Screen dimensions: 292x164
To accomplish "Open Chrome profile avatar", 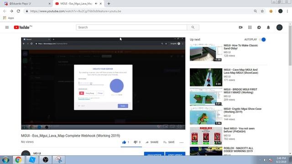I will [280, 11].
